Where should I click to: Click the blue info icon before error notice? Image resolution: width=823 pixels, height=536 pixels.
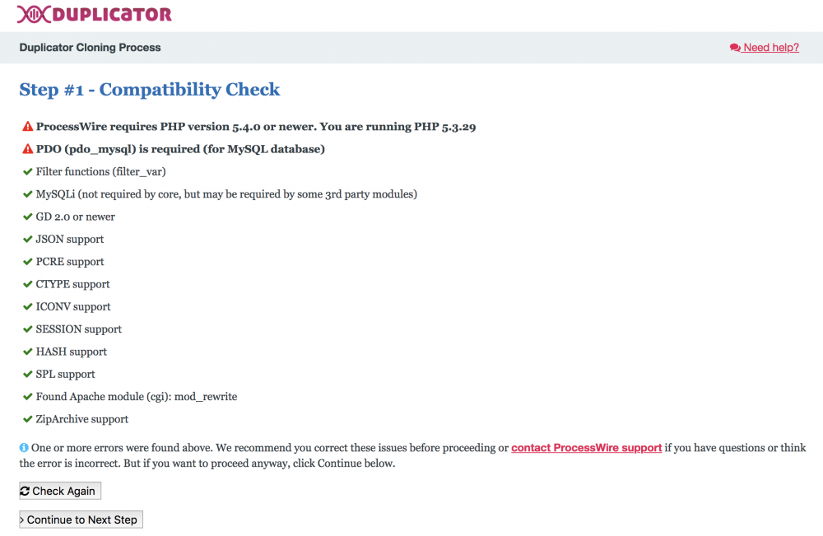[24, 448]
